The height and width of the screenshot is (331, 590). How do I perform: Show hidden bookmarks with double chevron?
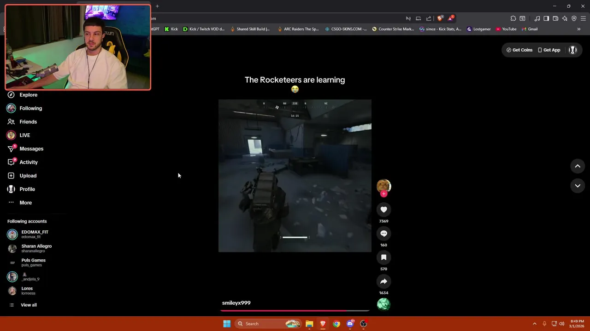pos(578,29)
